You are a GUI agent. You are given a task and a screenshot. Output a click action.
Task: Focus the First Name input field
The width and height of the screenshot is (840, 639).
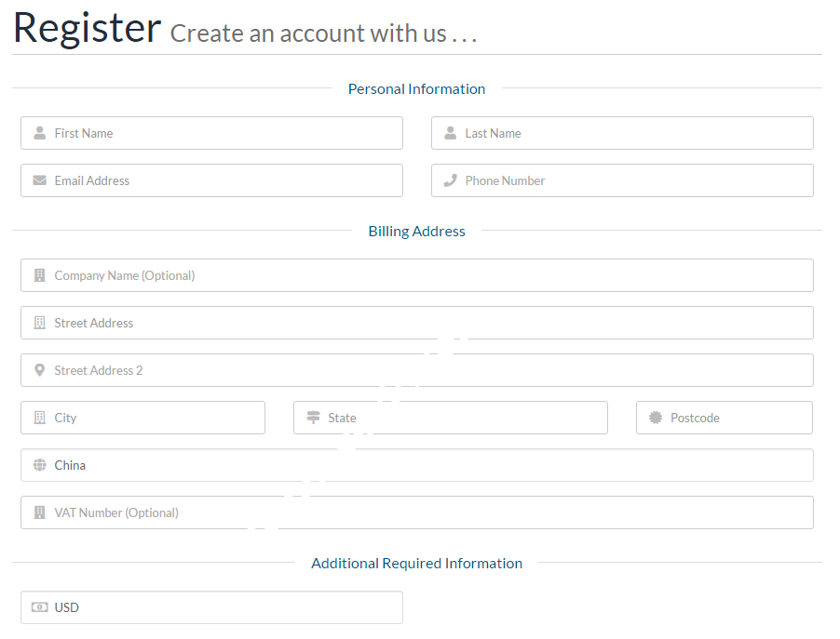[224, 133]
